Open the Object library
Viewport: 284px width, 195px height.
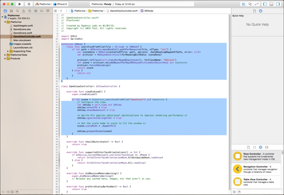[x=260, y=147]
